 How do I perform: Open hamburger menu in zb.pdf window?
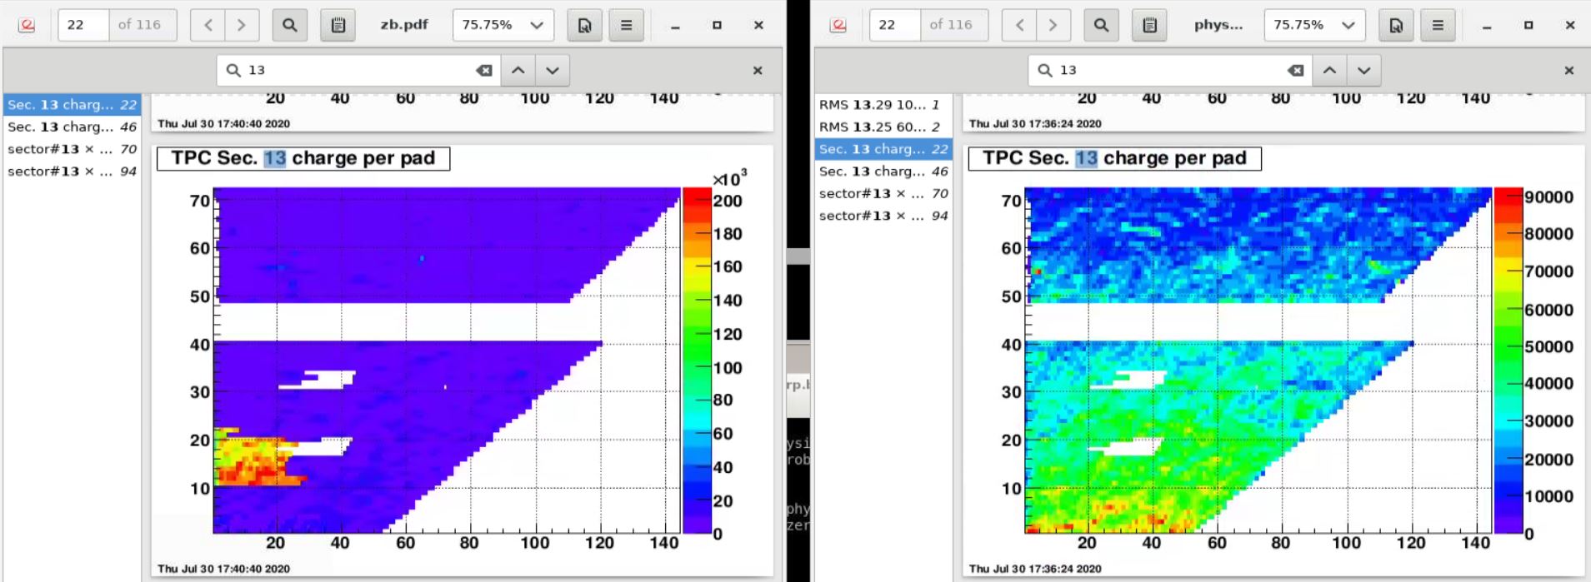[626, 25]
